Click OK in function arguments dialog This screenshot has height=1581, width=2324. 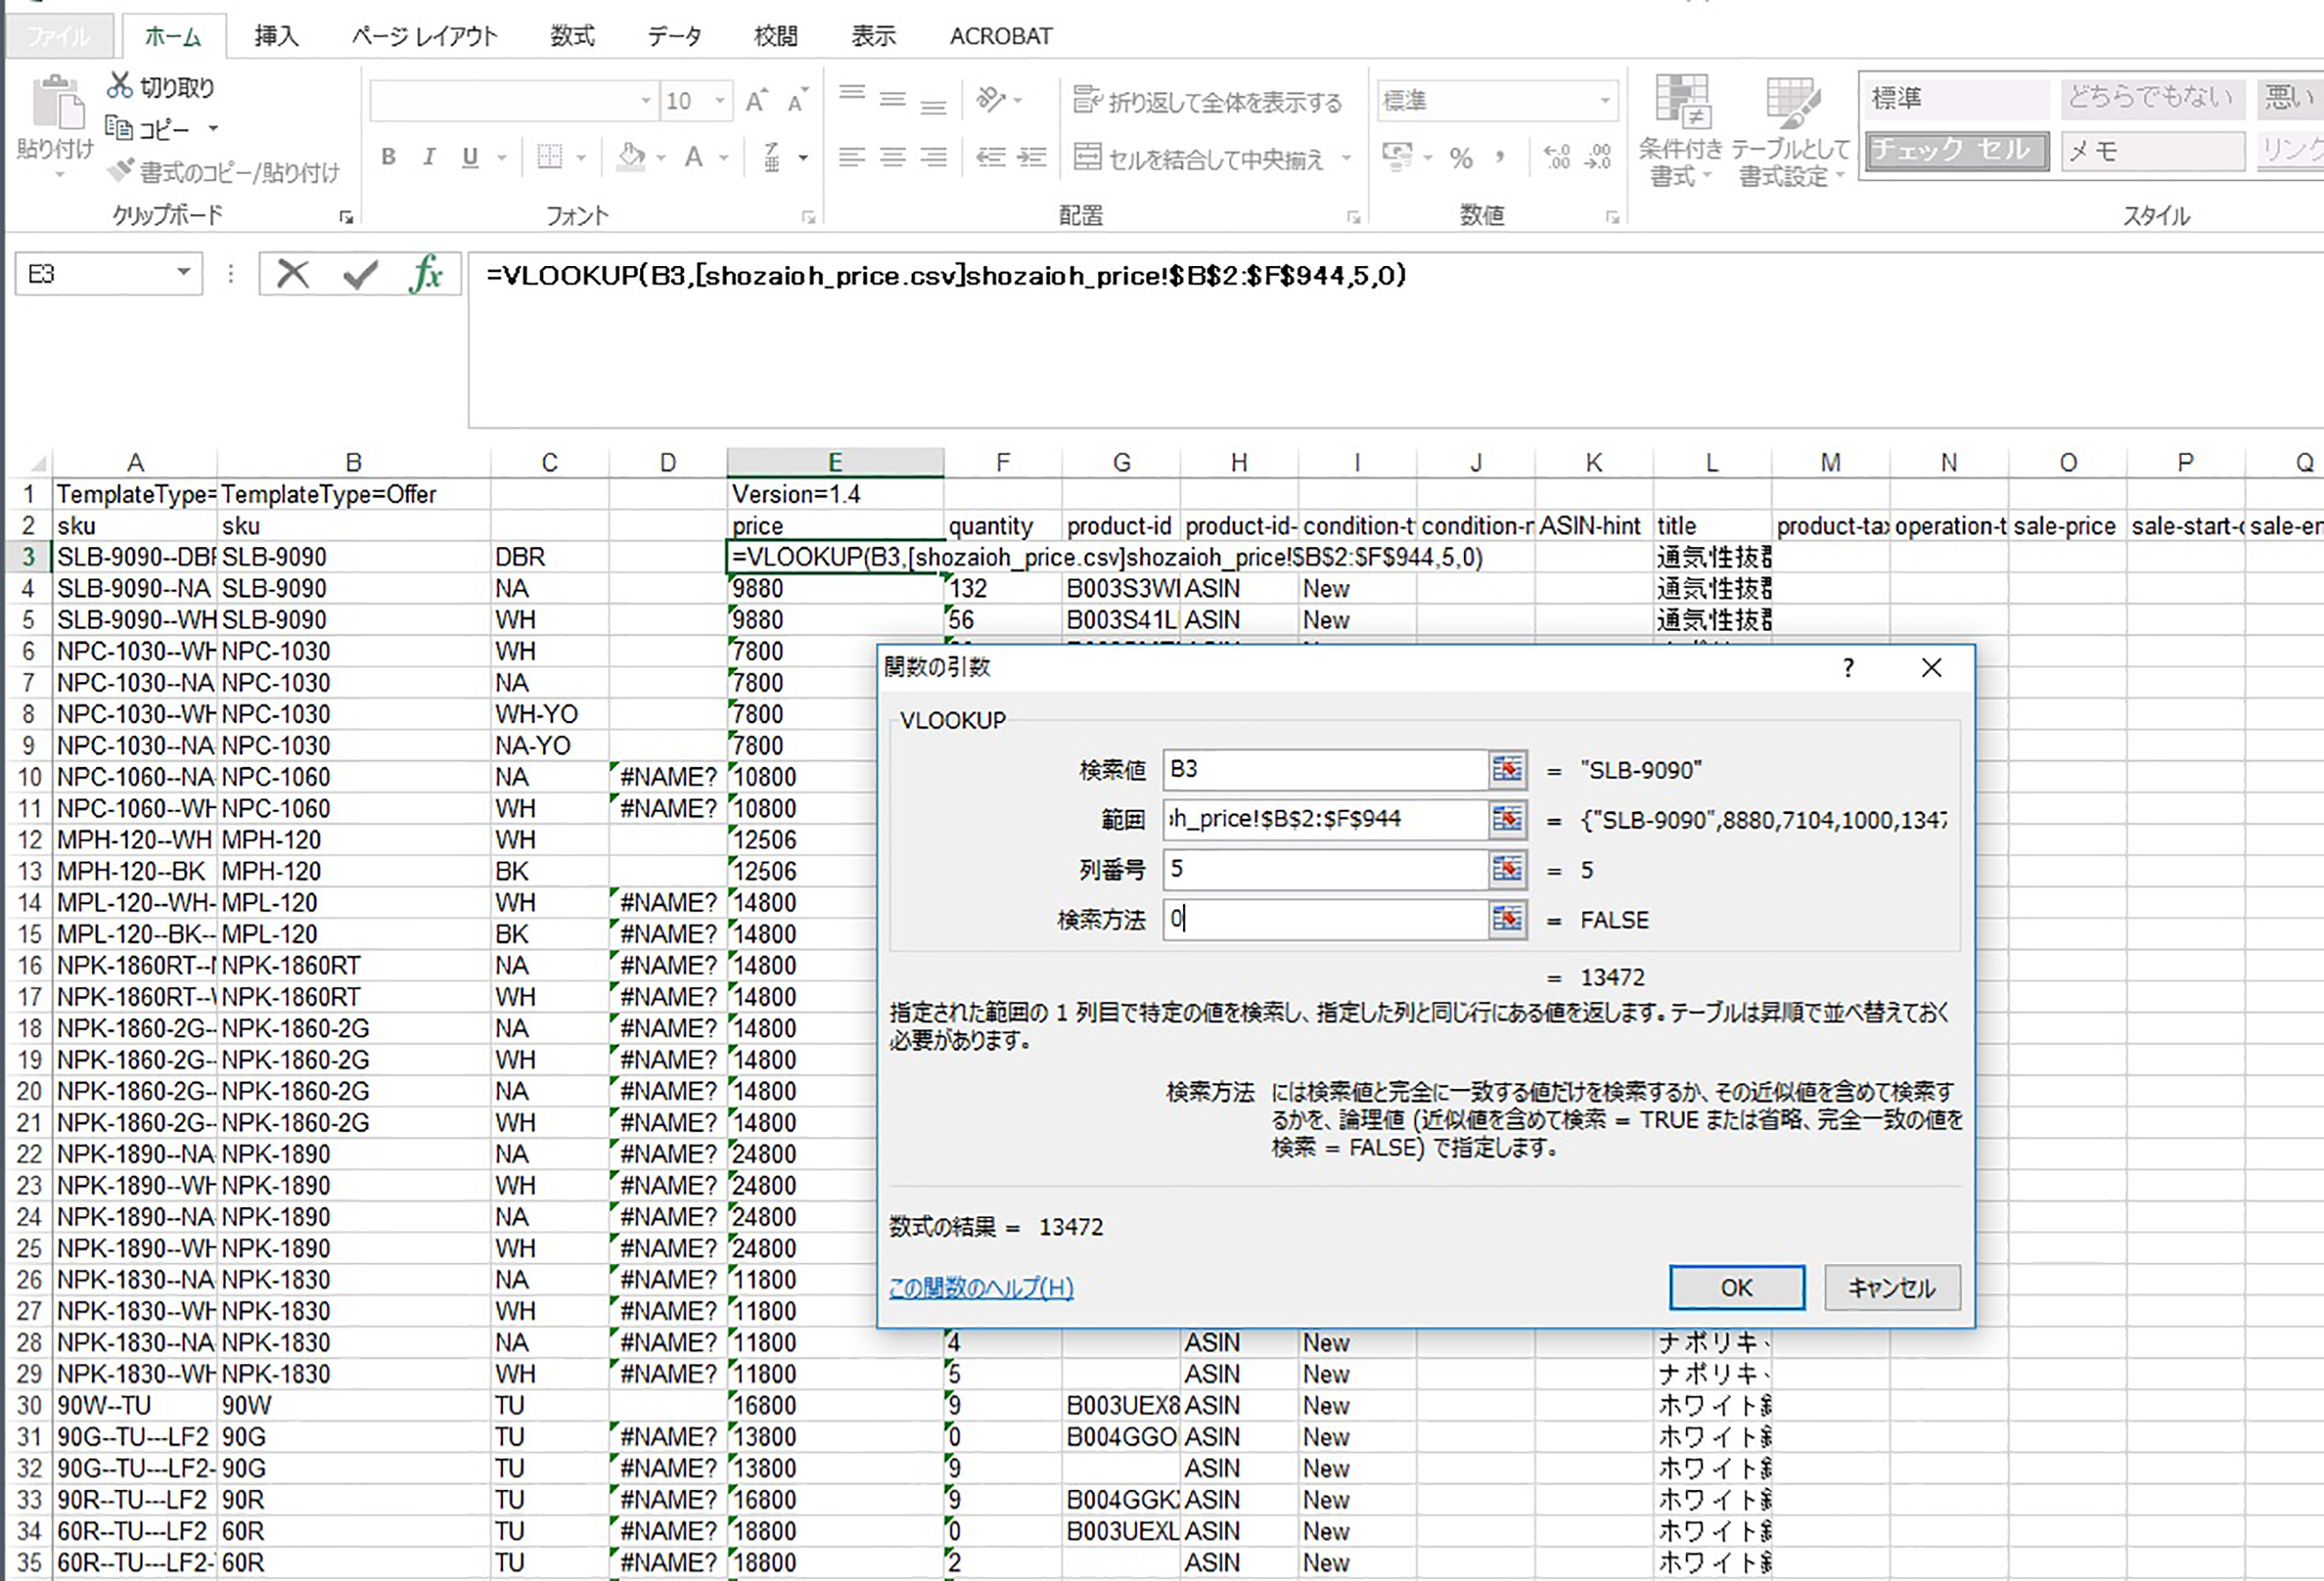1736,1287
